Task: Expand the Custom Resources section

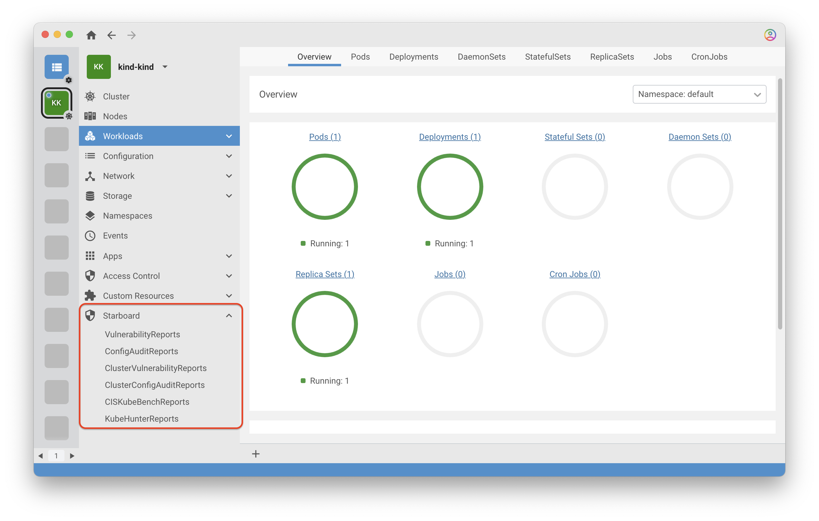Action: 229,296
